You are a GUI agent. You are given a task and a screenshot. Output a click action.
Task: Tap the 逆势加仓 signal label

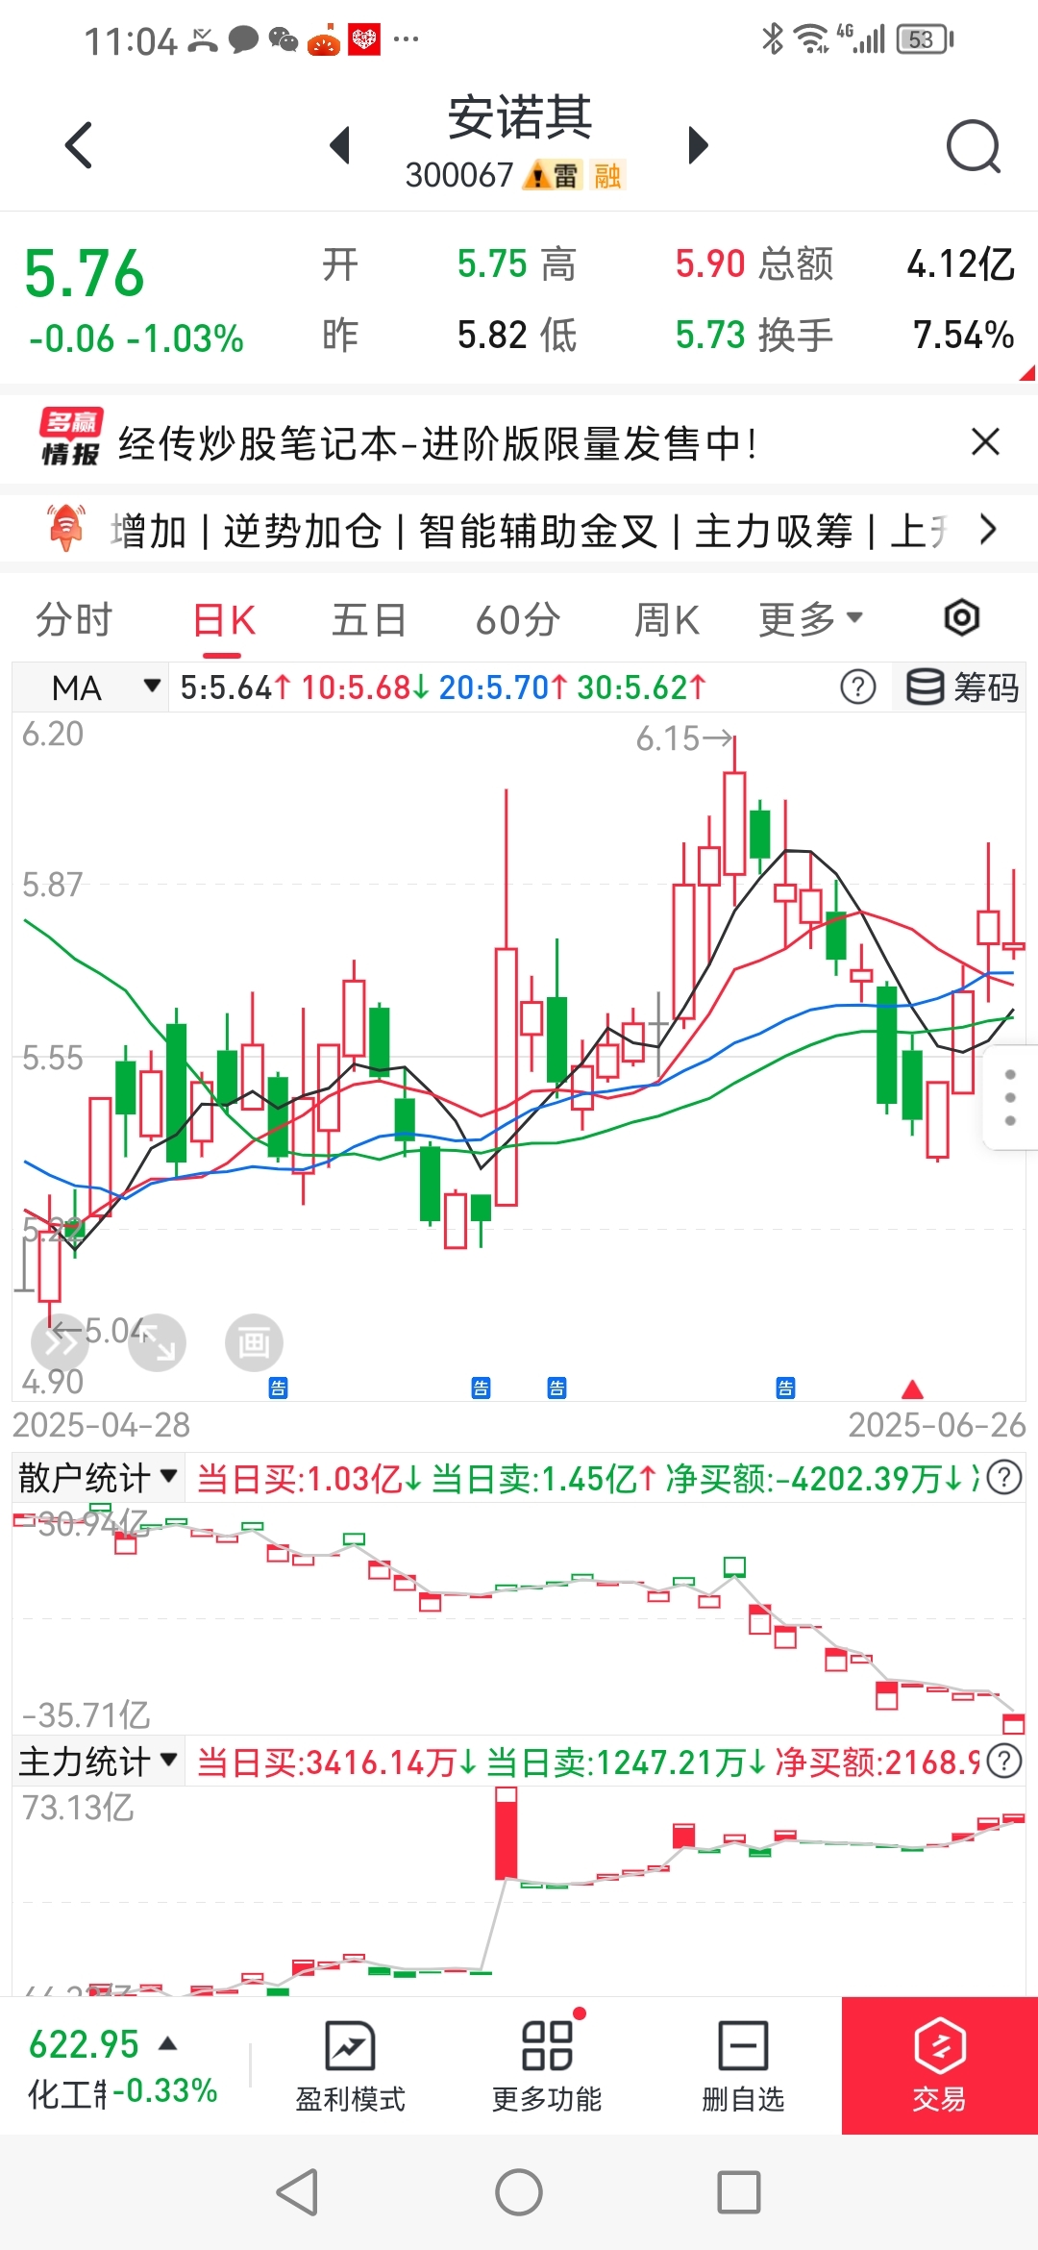[303, 531]
